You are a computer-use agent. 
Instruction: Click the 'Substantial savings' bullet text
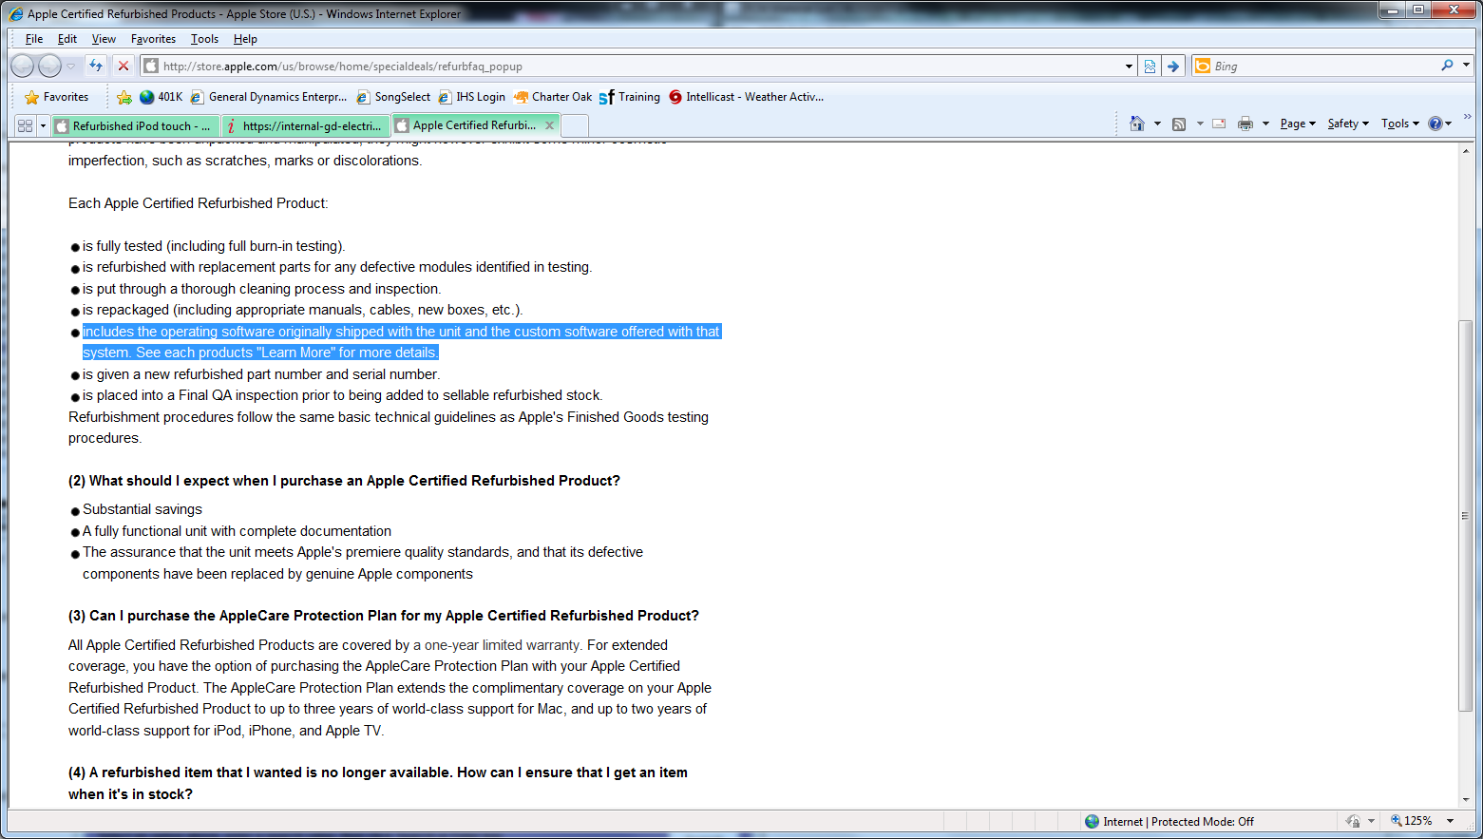[x=143, y=509]
